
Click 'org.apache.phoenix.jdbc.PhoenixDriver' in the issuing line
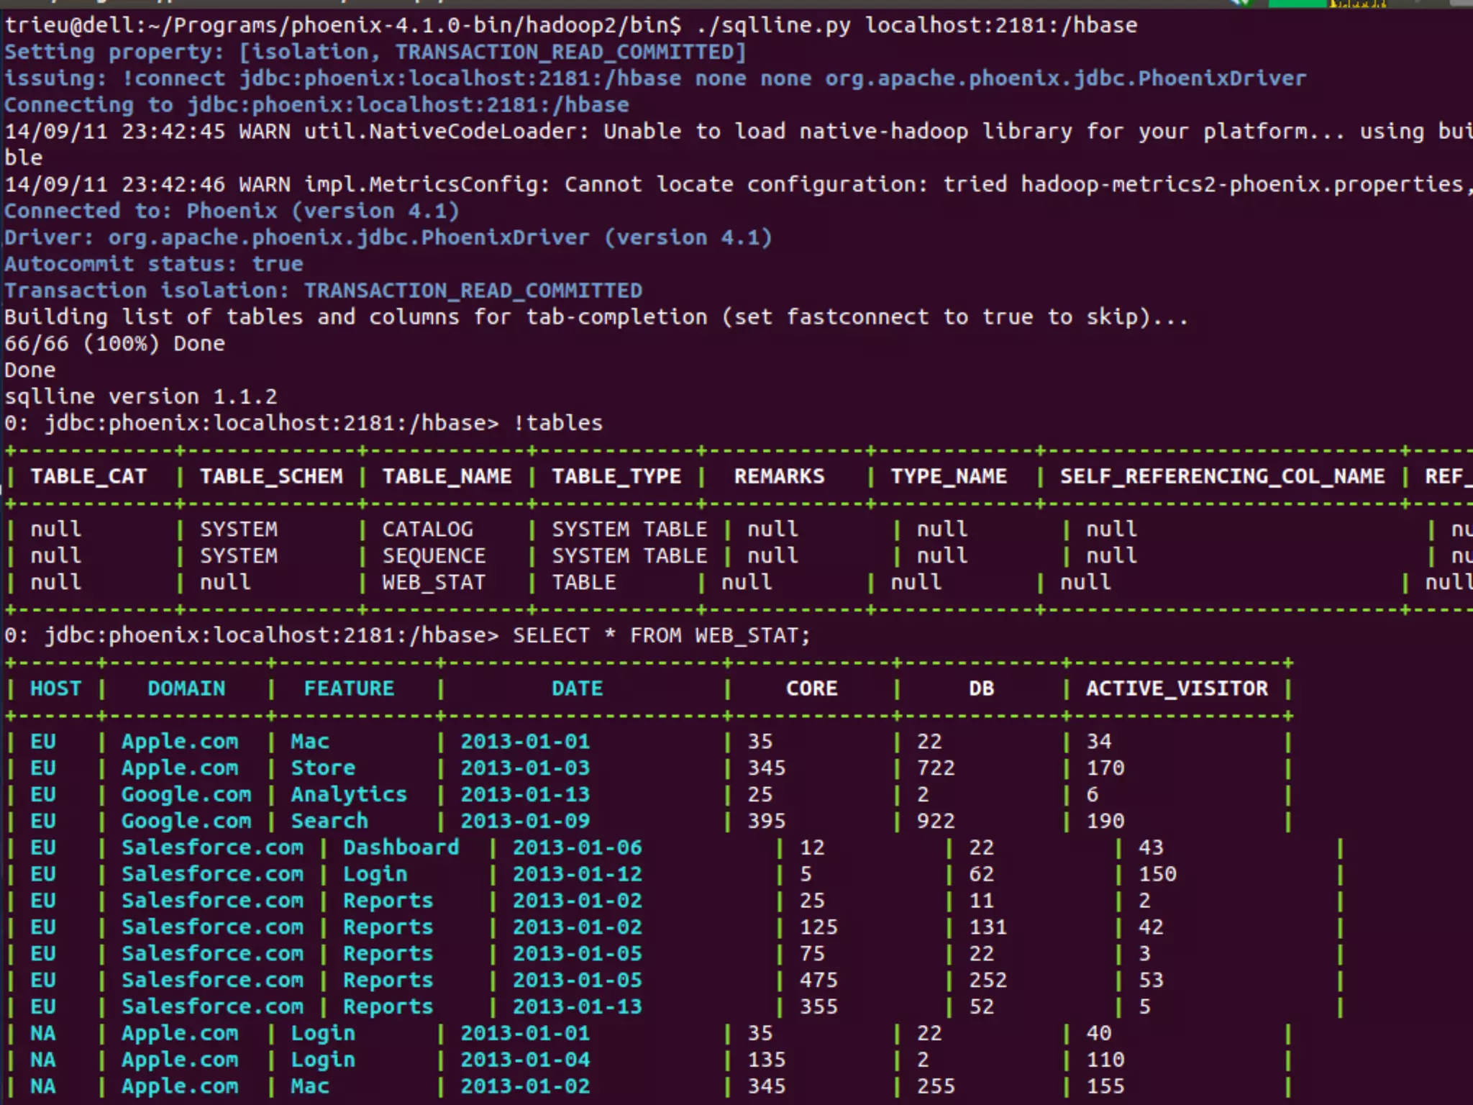coord(1065,78)
